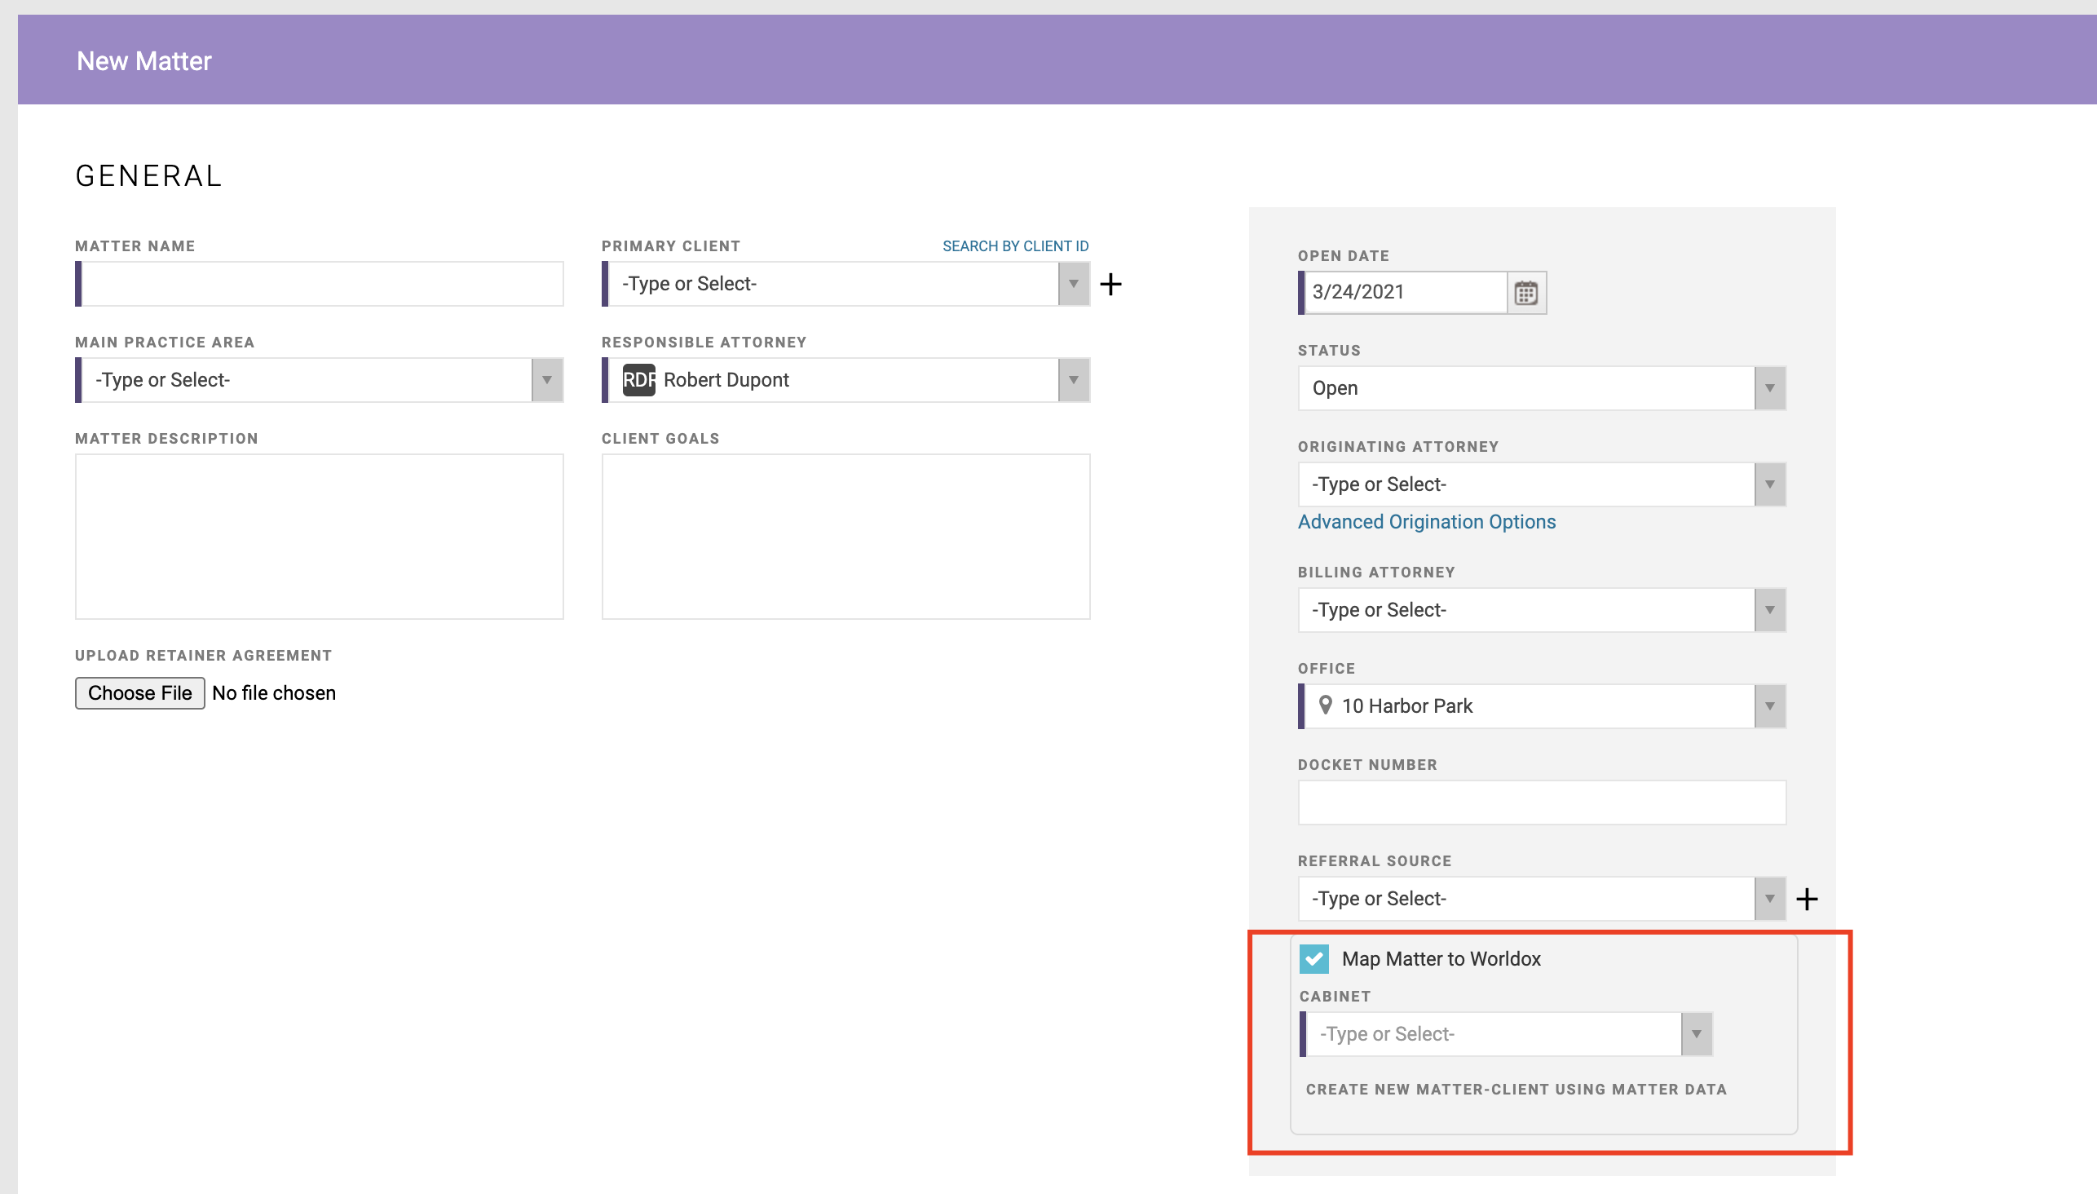Open the Open Date calendar picker
The image size is (2097, 1194).
tap(1525, 293)
